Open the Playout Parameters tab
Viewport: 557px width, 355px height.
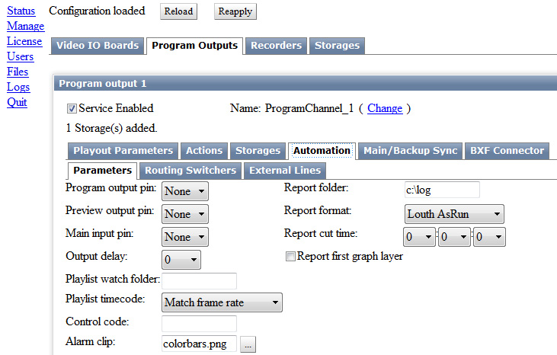[x=123, y=151]
